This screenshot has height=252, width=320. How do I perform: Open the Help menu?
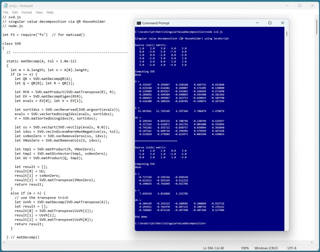click(50, 12)
